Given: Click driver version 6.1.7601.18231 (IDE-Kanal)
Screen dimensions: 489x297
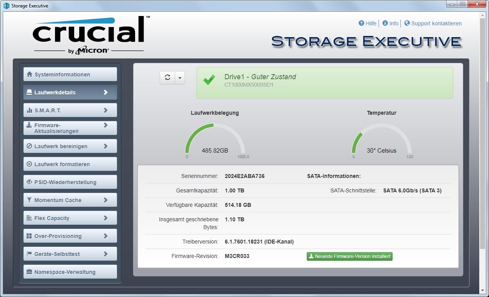Looking at the screenshot, I should 259,242.
